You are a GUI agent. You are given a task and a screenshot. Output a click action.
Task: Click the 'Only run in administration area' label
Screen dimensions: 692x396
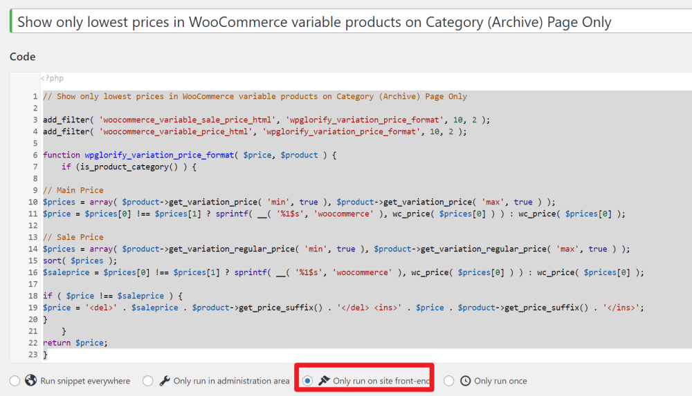(x=231, y=381)
